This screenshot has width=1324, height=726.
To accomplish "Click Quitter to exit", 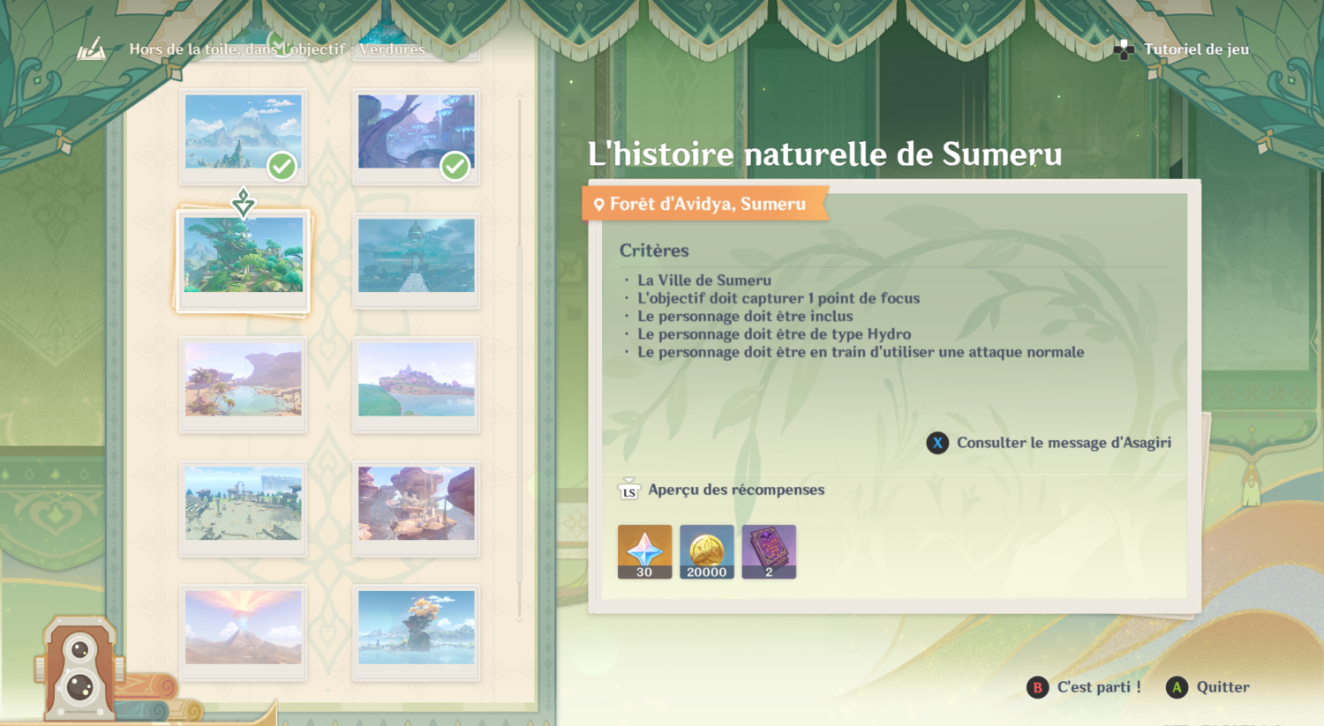I will tap(1222, 687).
